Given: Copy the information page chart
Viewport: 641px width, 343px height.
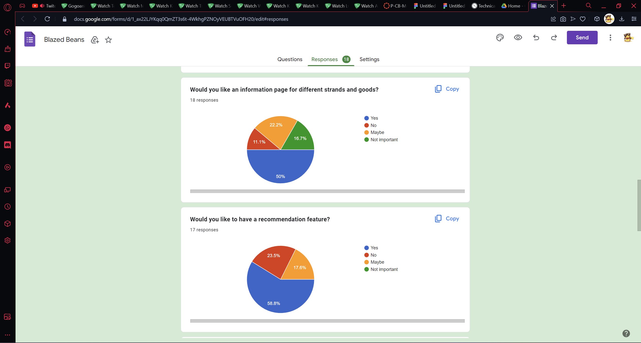Looking at the screenshot, I should tap(447, 89).
